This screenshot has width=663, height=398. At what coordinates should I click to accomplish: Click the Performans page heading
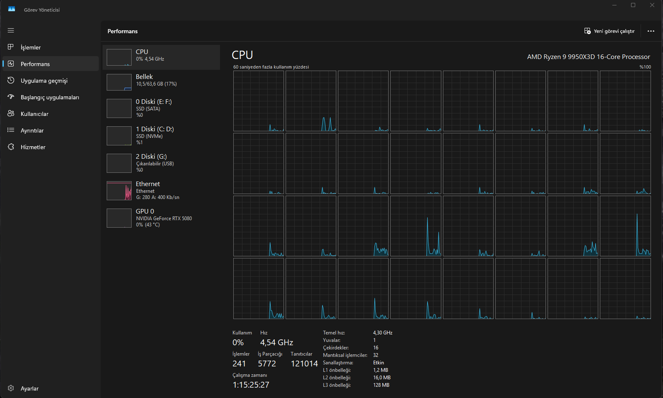tap(122, 31)
